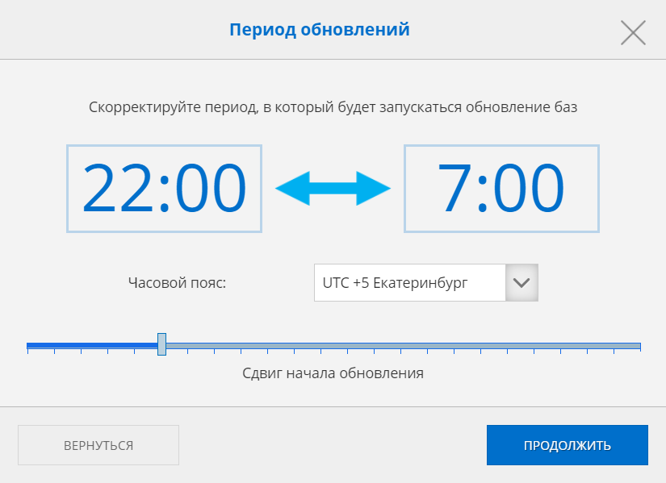The image size is (666, 483).
Task: Click the far right end of the slider
Action: click(x=639, y=346)
